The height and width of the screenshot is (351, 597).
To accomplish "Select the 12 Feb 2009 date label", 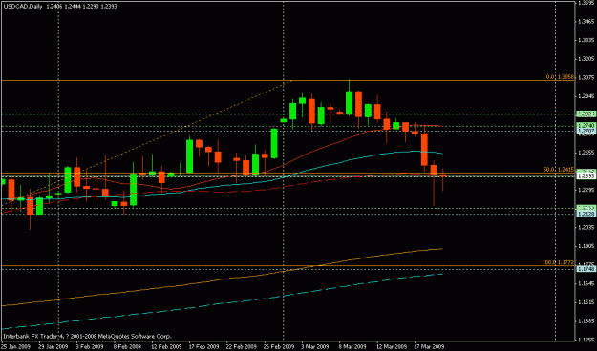I will click(166, 346).
